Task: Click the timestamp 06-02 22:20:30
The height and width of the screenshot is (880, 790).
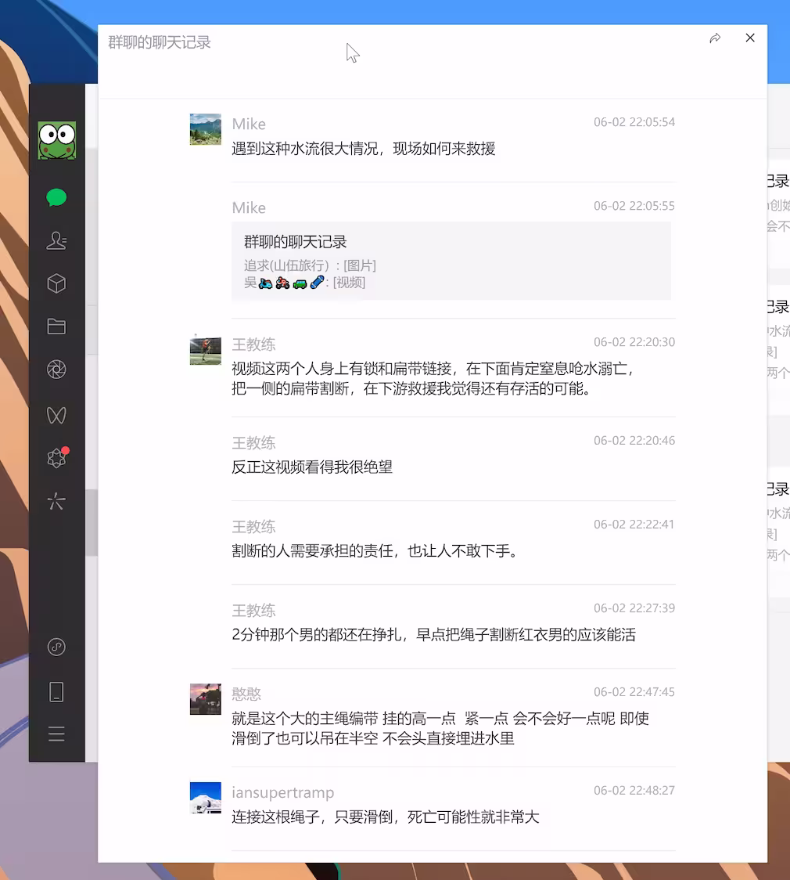Action: pyautogui.click(x=634, y=342)
